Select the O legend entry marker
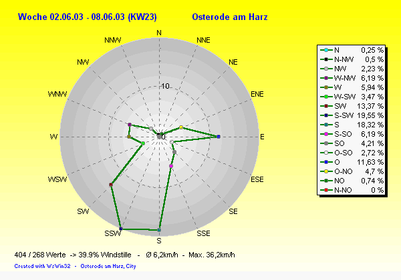This screenshot has height=280, width=401. click(325, 162)
